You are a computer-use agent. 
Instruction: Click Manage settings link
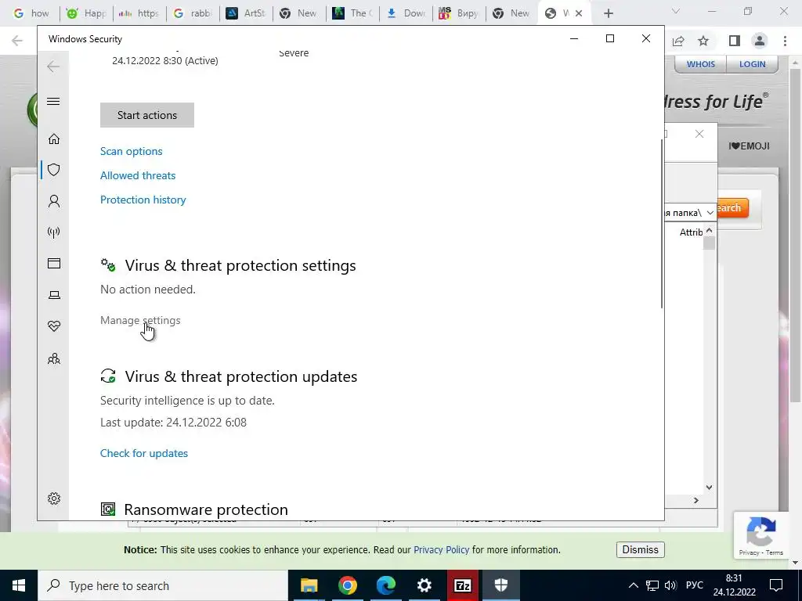pyautogui.click(x=140, y=320)
